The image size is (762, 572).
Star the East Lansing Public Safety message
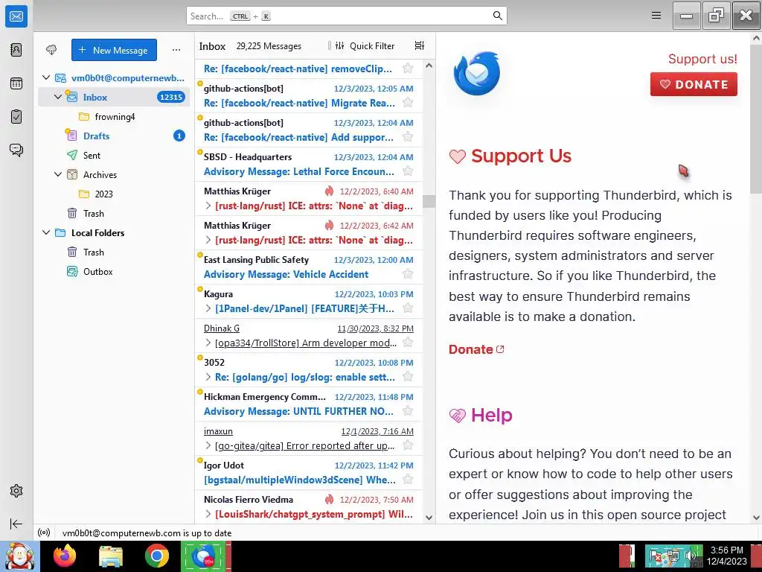coord(408,274)
